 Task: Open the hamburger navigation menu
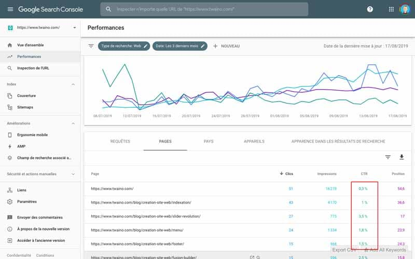10,9
